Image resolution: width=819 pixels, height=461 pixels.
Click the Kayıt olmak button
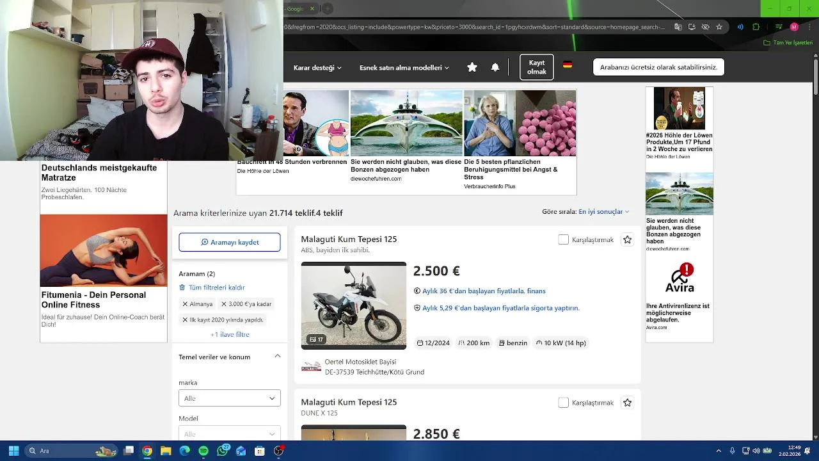(537, 67)
